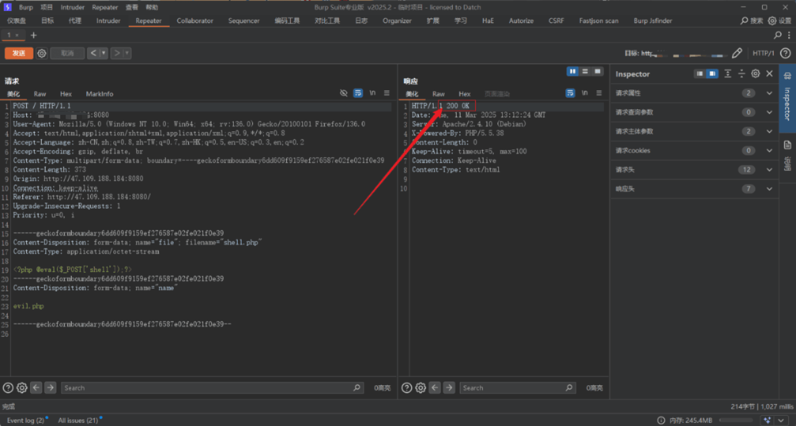The image size is (796, 426).
Task: Edit target with the pencil icon
Action: click(x=737, y=53)
